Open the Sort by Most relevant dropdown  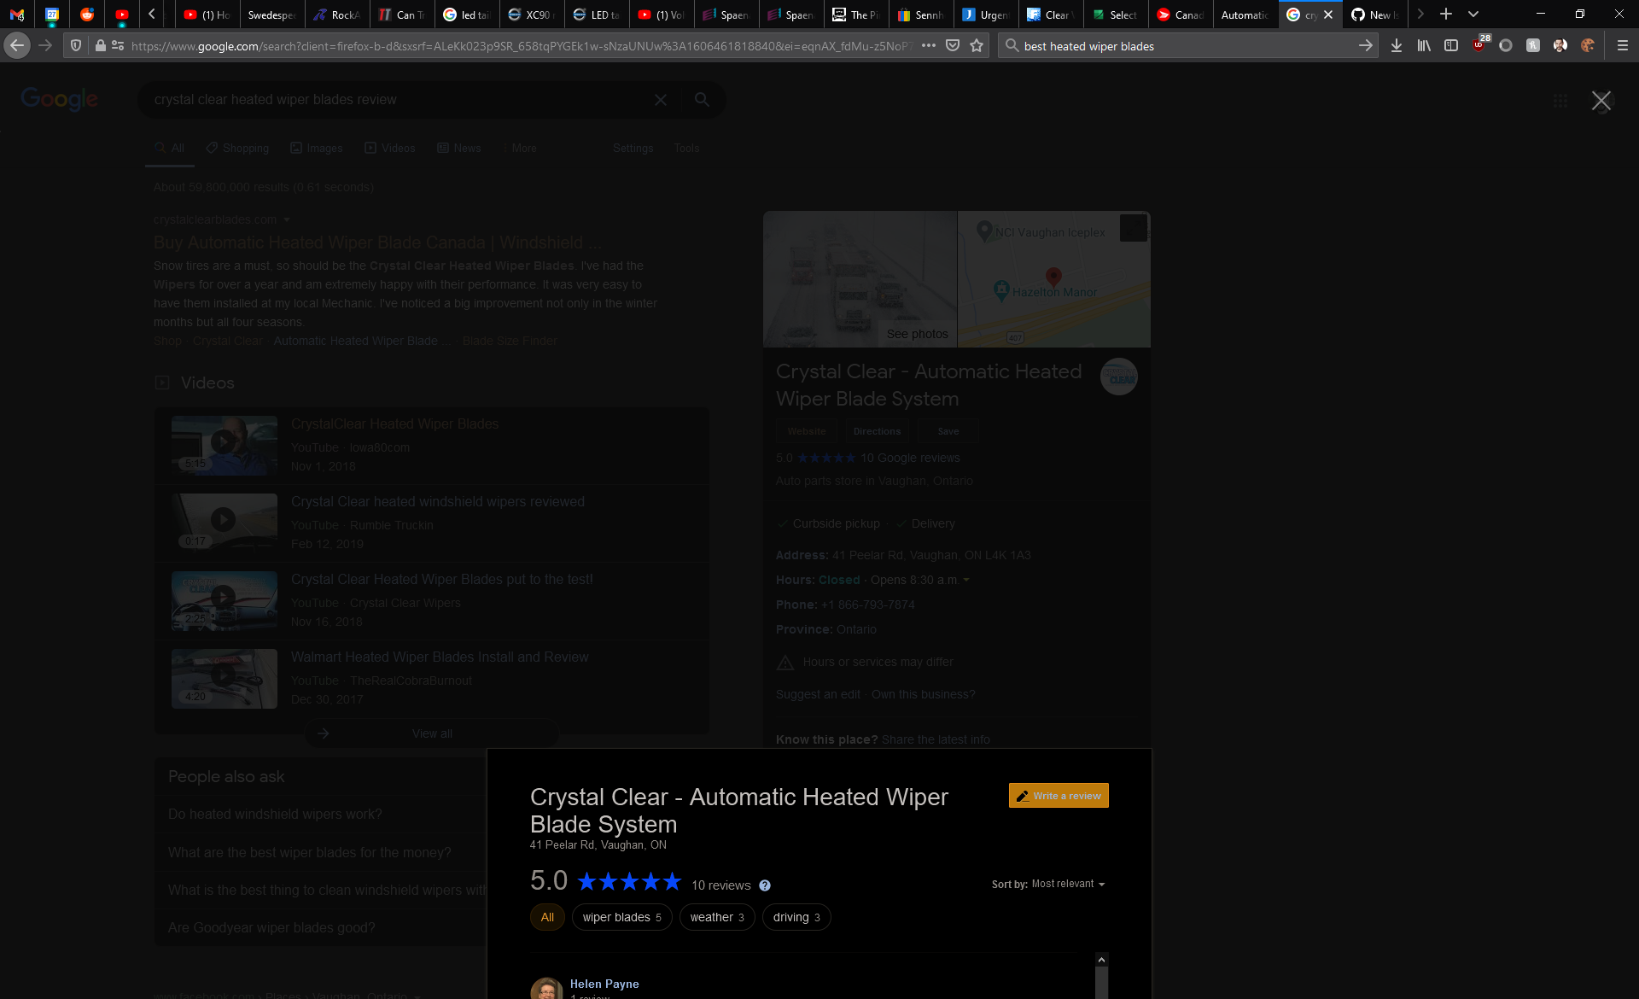point(1067,884)
